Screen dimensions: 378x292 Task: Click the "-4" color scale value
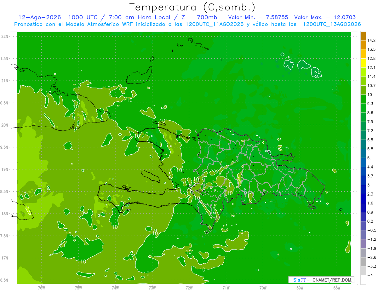pyautogui.click(x=370, y=275)
